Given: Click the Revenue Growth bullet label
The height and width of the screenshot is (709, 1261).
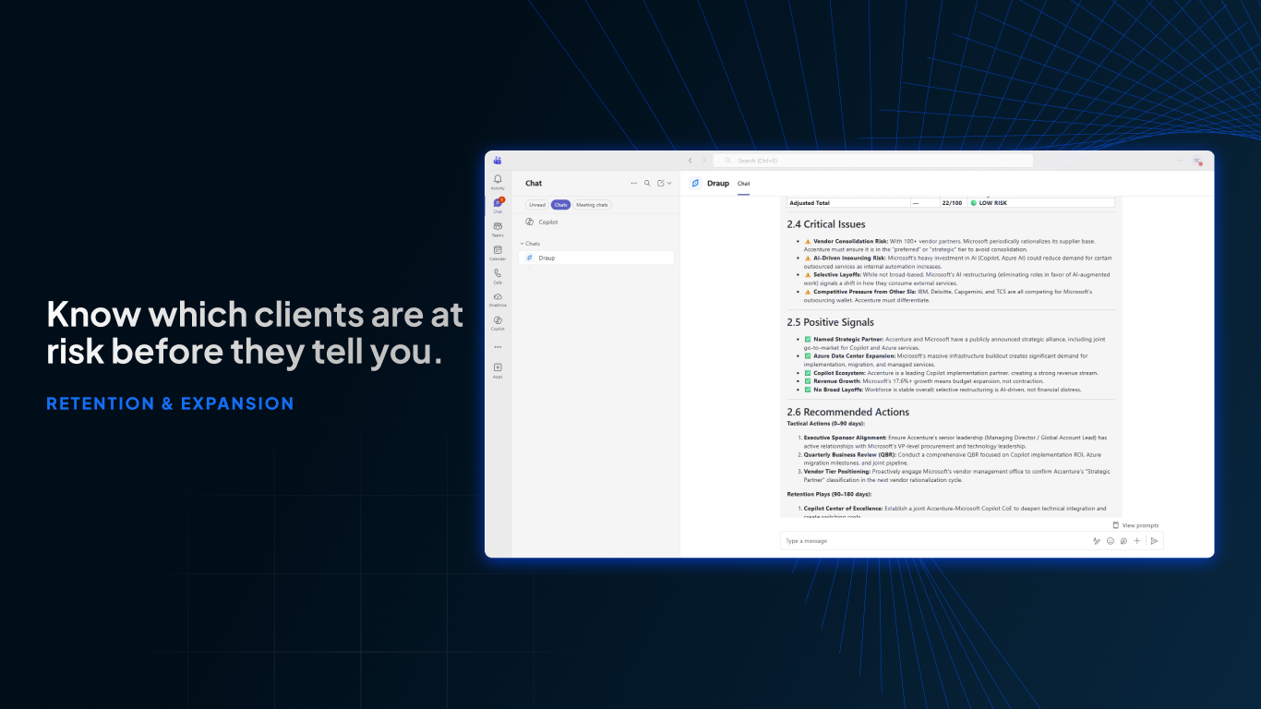Looking at the screenshot, I should coord(837,381).
